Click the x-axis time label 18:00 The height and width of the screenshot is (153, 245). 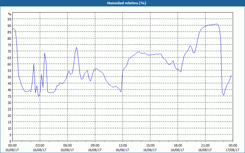178,146
